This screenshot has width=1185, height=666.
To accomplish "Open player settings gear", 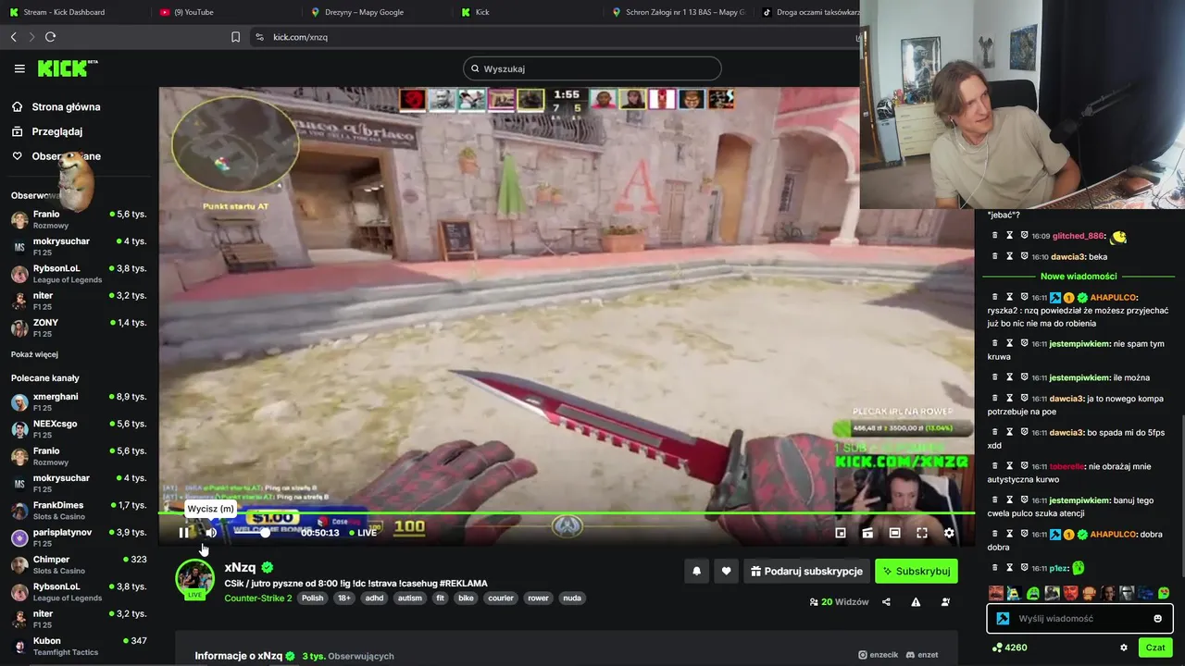I will tap(949, 533).
